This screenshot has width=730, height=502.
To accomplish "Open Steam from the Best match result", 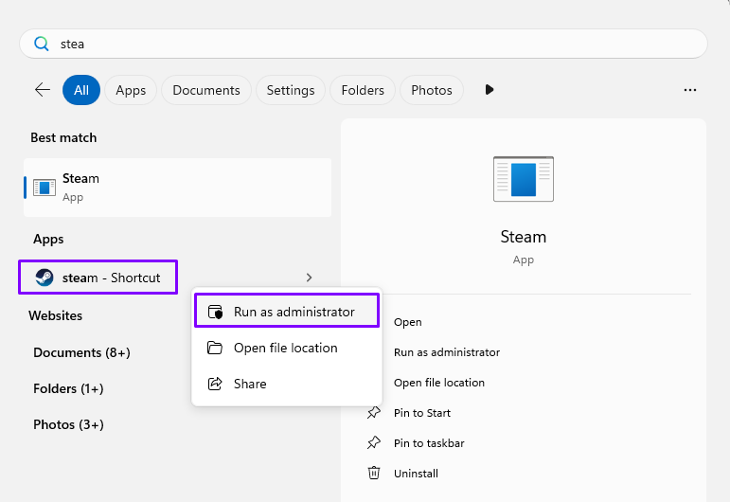I will (x=177, y=187).
